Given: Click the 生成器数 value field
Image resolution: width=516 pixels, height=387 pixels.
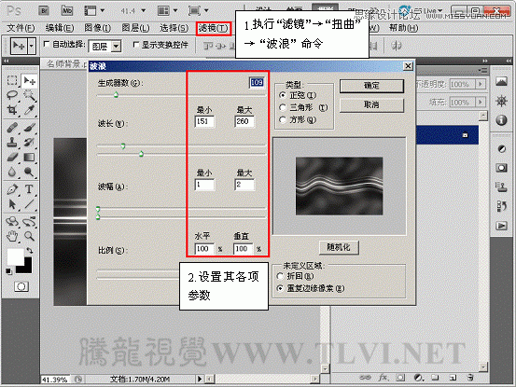Looking at the screenshot, I should pos(257,83).
